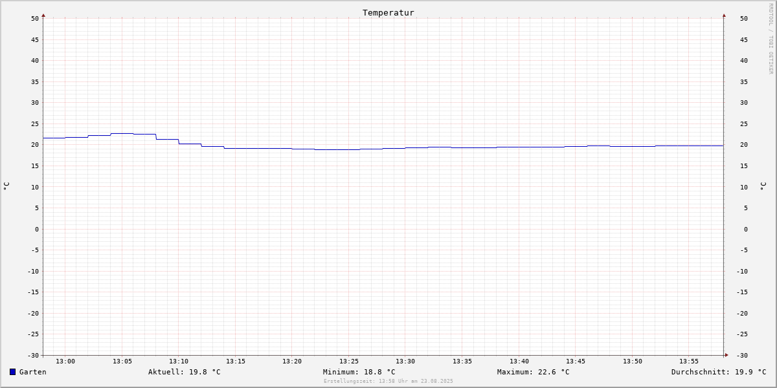
Task: Click the 13:00 time axis label
Action: tap(65, 361)
